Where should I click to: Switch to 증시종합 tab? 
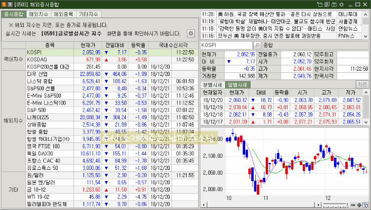coord(14,14)
